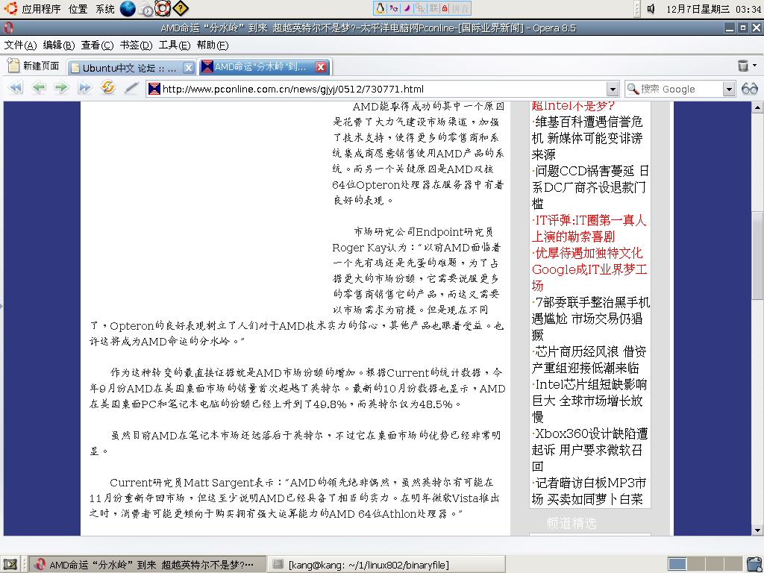Open the closed-tabs trash can icon
The height and width of the screenshot is (573, 764).
click(x=743, y=66)
